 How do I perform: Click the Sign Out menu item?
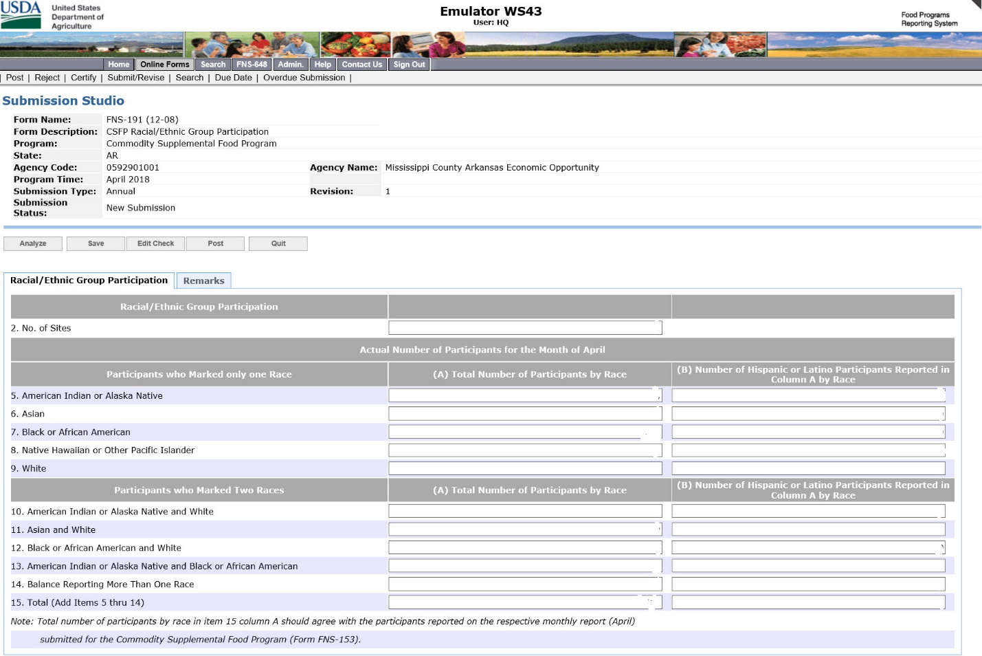coord(409,65)
